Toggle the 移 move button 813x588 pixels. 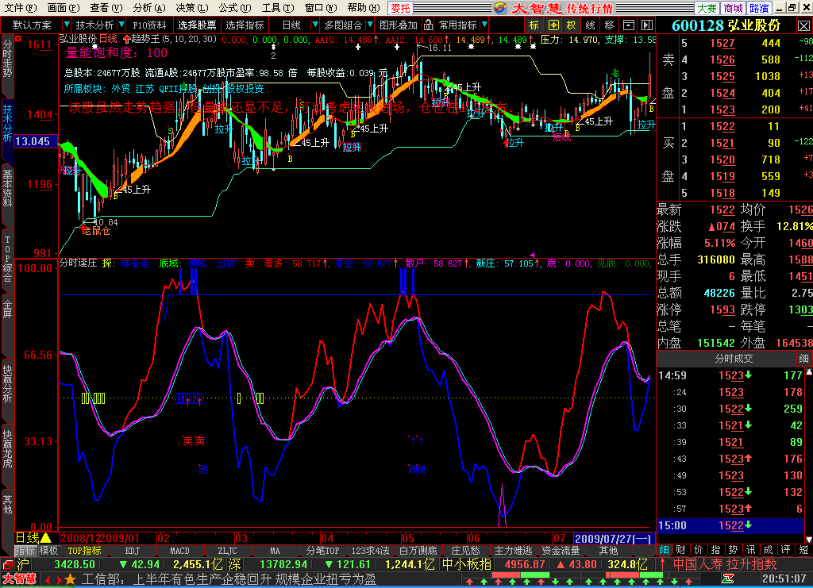click(x=609, y=25)
